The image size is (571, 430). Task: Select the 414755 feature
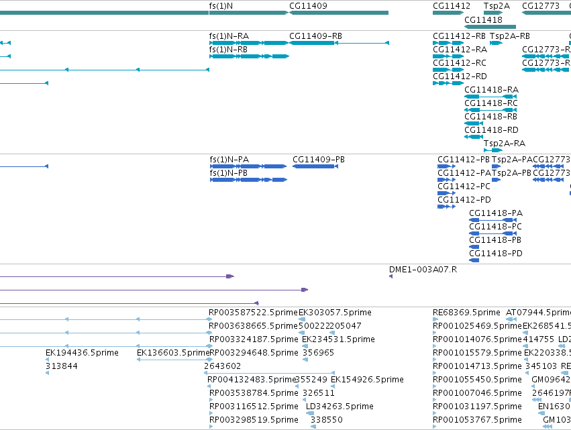click(x=527, y=346)
